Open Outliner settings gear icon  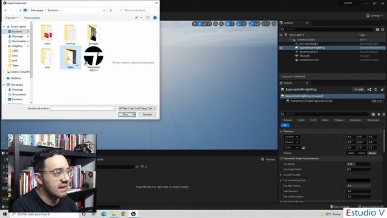(383, 30)
